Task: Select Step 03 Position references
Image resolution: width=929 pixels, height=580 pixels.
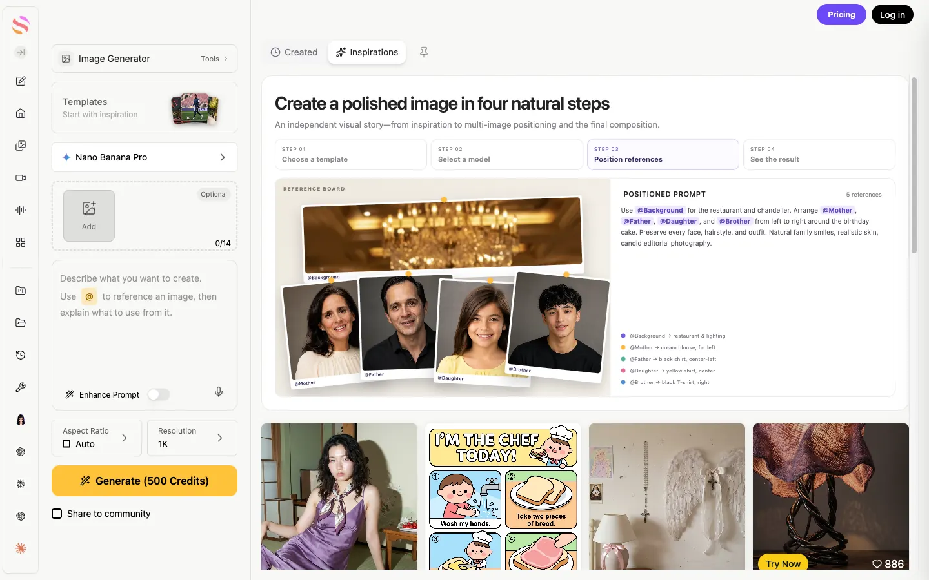Action: [x=663, y=155]
